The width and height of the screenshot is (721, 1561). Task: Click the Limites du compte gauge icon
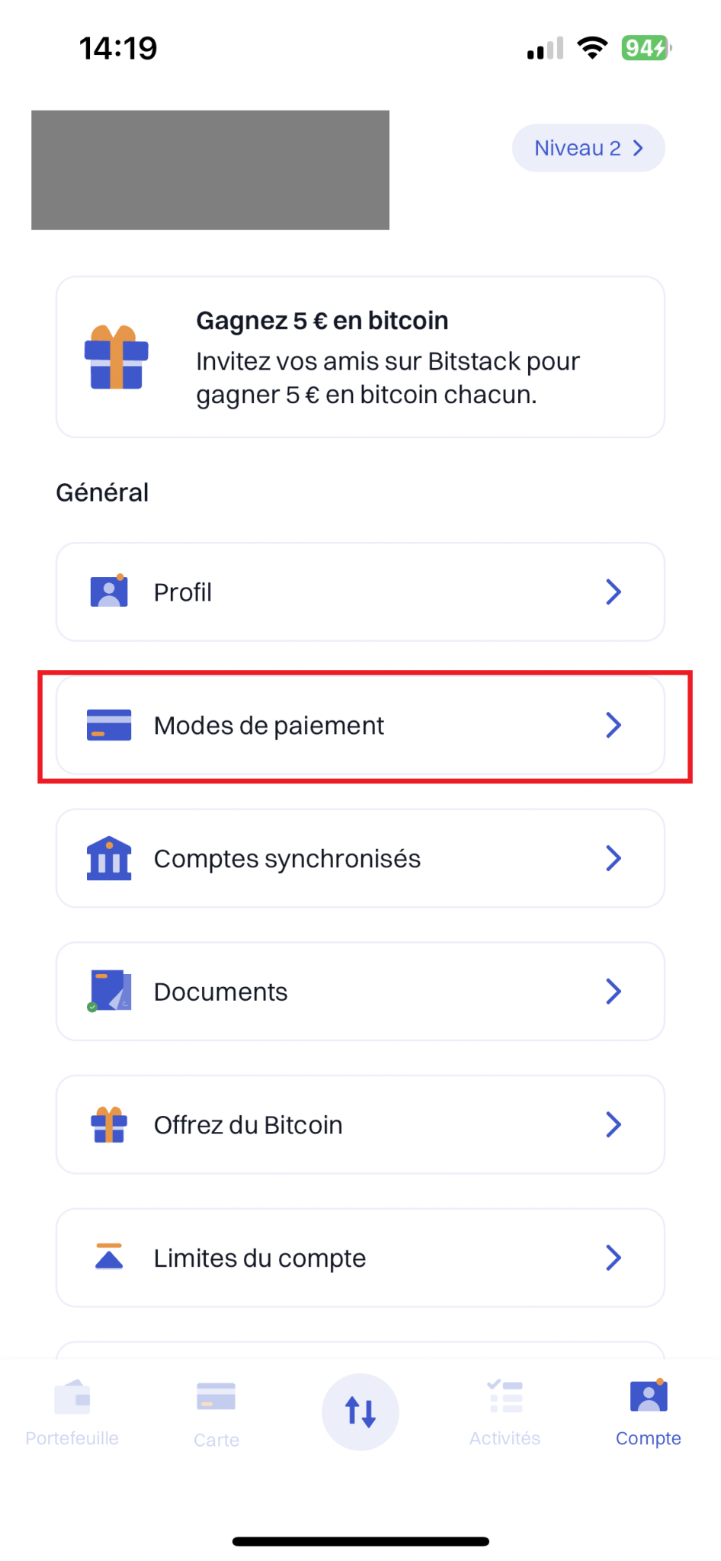[109, 1258]
